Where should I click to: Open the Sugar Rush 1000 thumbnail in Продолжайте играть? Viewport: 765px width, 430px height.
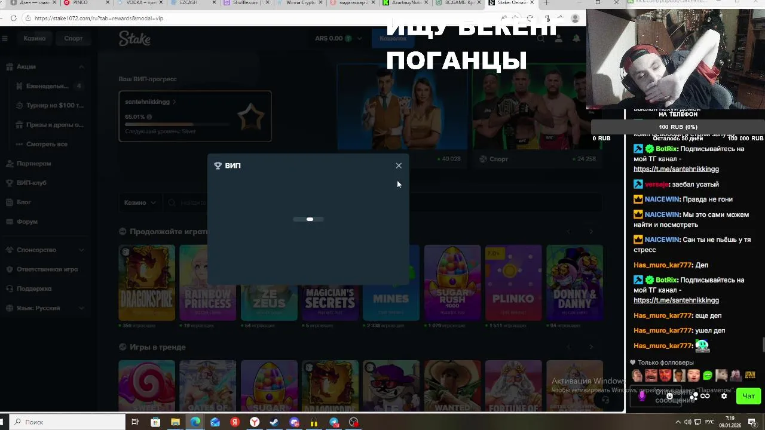[452, 282]
